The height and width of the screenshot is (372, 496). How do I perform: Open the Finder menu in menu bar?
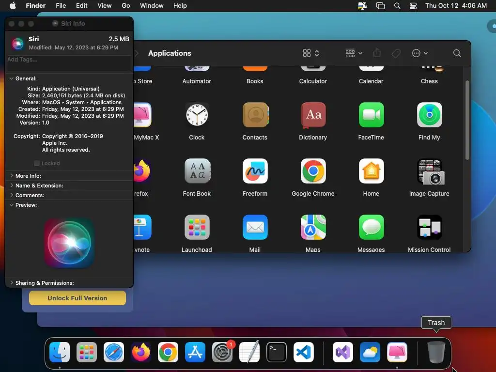(35, 6)
